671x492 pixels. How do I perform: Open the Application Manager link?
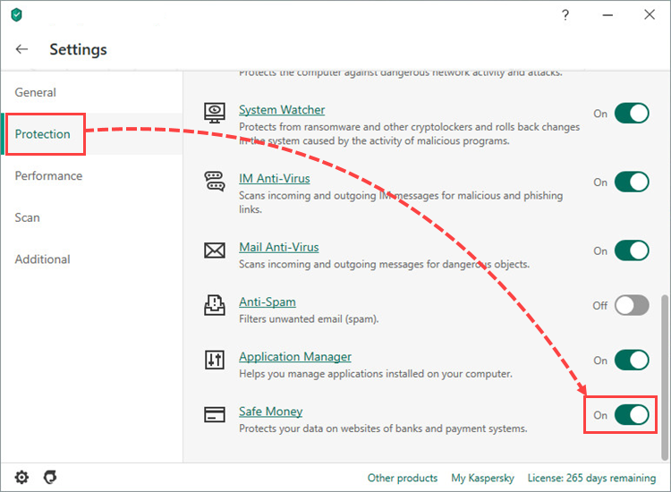point(295,357)
